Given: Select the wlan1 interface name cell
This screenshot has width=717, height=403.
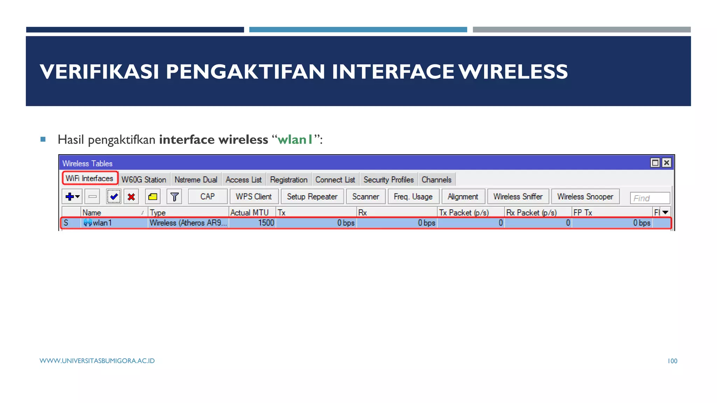Looking at the screenshot, I should point(114,223).
